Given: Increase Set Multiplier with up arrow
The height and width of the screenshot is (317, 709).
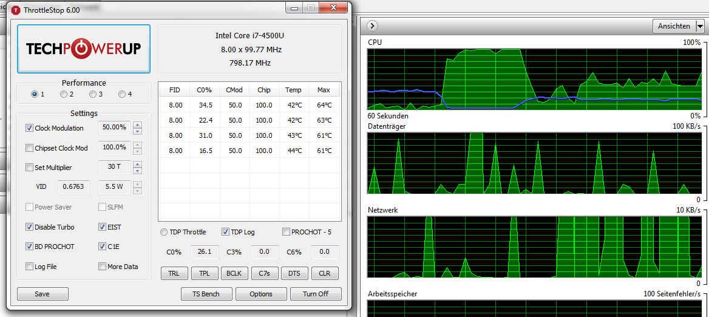Looking at the screenshot, I should click(138, 164).
